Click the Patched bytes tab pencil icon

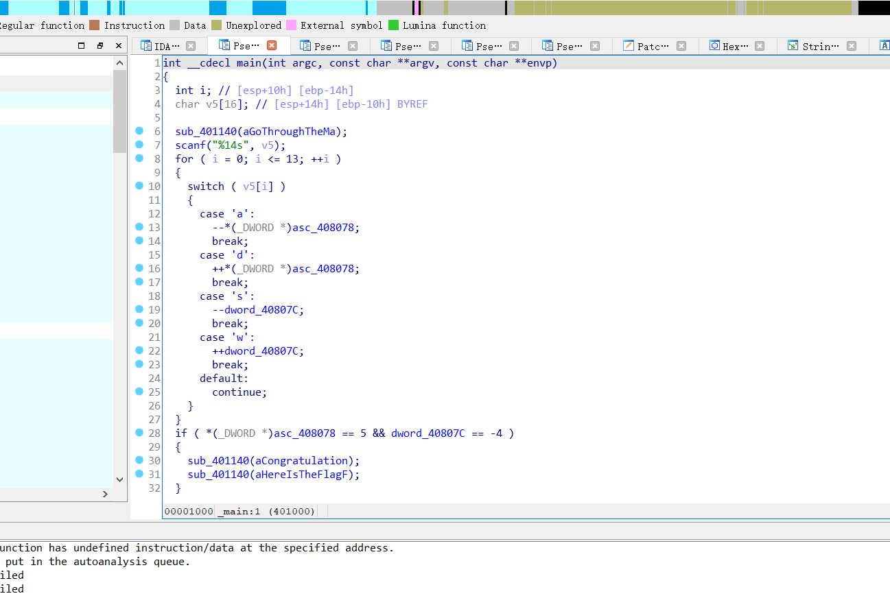(628, 46)
